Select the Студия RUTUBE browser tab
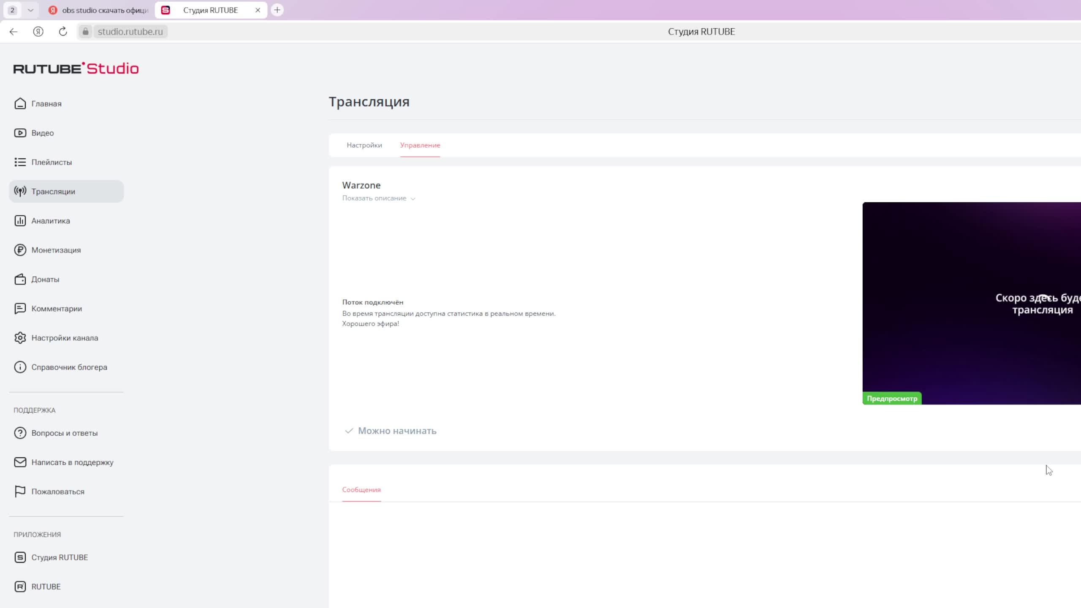Screen dimensions: 1081x608 [210, 10]
